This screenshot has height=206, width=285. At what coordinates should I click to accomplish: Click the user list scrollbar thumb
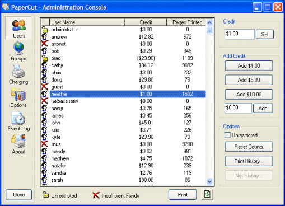coord(209,30)
